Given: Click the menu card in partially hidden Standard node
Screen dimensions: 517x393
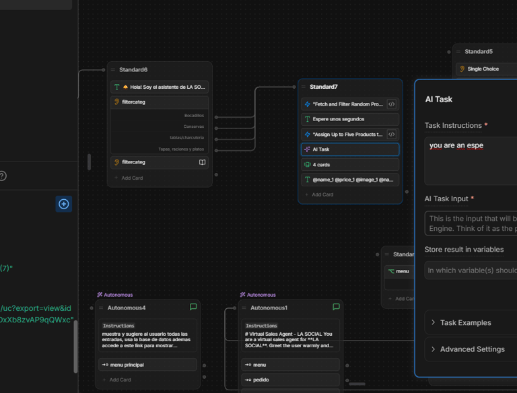Looking at the screenshot, I should [x=399, y=271].
